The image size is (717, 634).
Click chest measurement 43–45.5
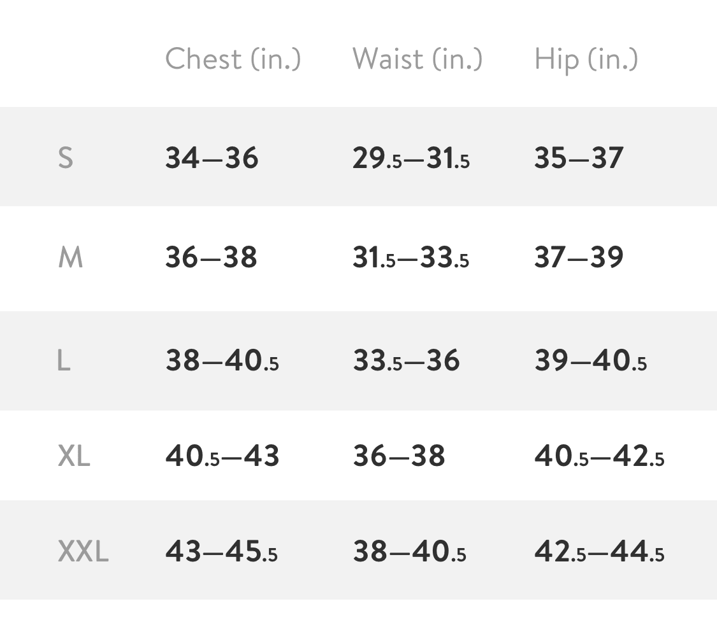tap(221, 551)
